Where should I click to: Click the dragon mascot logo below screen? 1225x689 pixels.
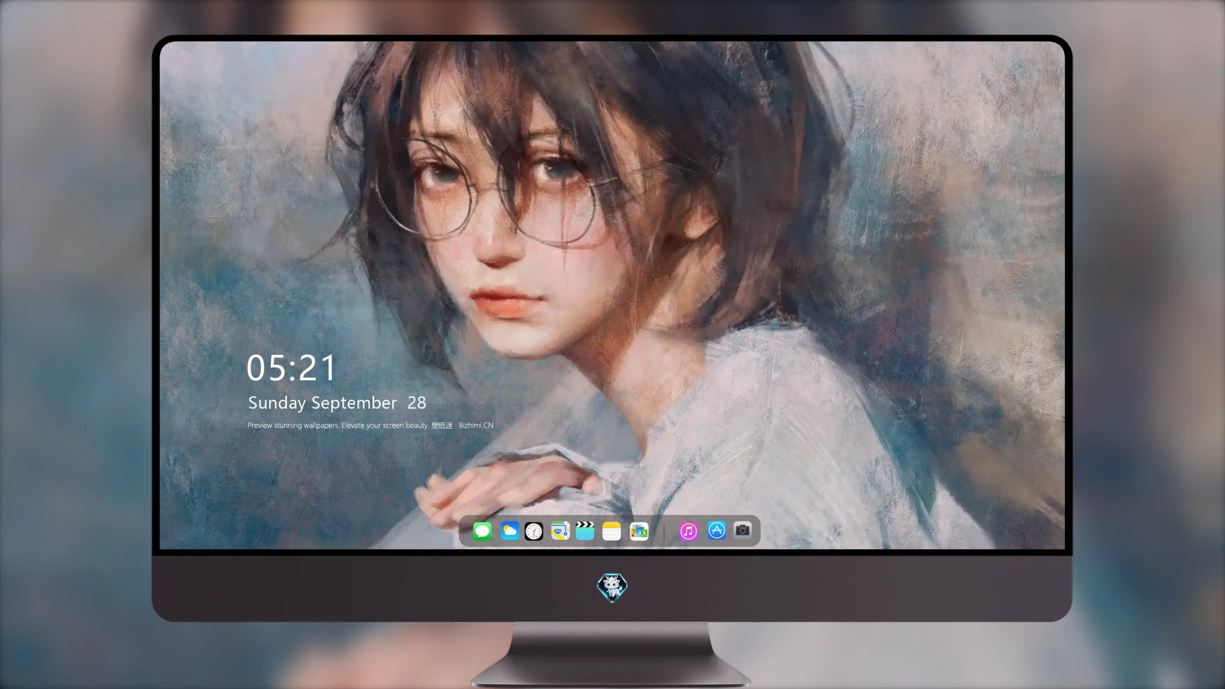pos(612,587)
